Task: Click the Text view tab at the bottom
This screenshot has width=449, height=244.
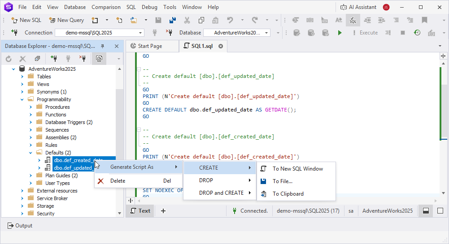Action: pos(140,211)
